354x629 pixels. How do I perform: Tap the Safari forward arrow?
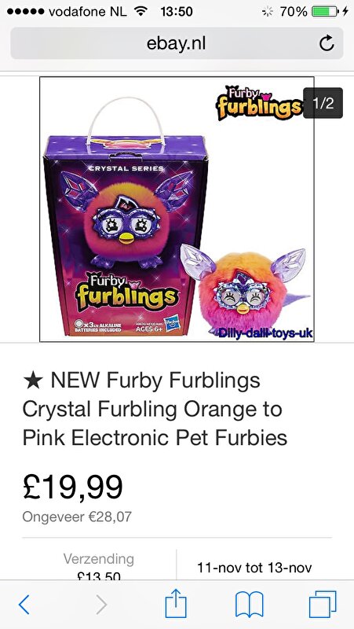(x=101, y=605)
